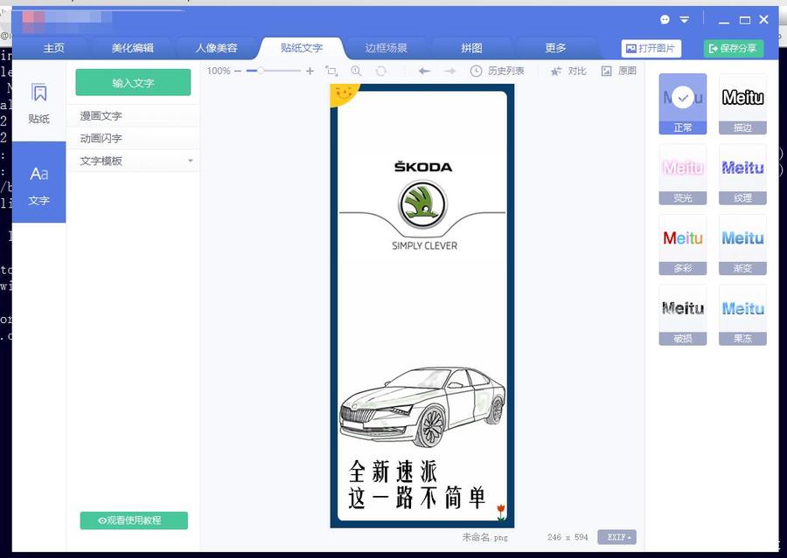Click the 100% zoom level text
787x558 pixels.
[x=219, y=72]
